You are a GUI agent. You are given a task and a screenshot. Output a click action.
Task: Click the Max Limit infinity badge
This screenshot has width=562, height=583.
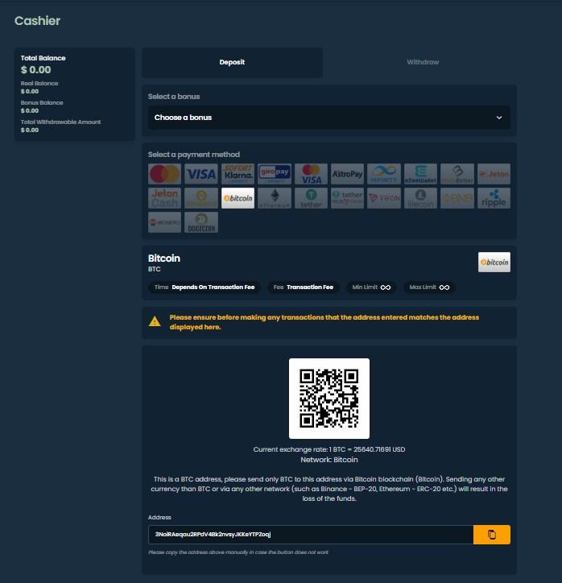point(429,287)
